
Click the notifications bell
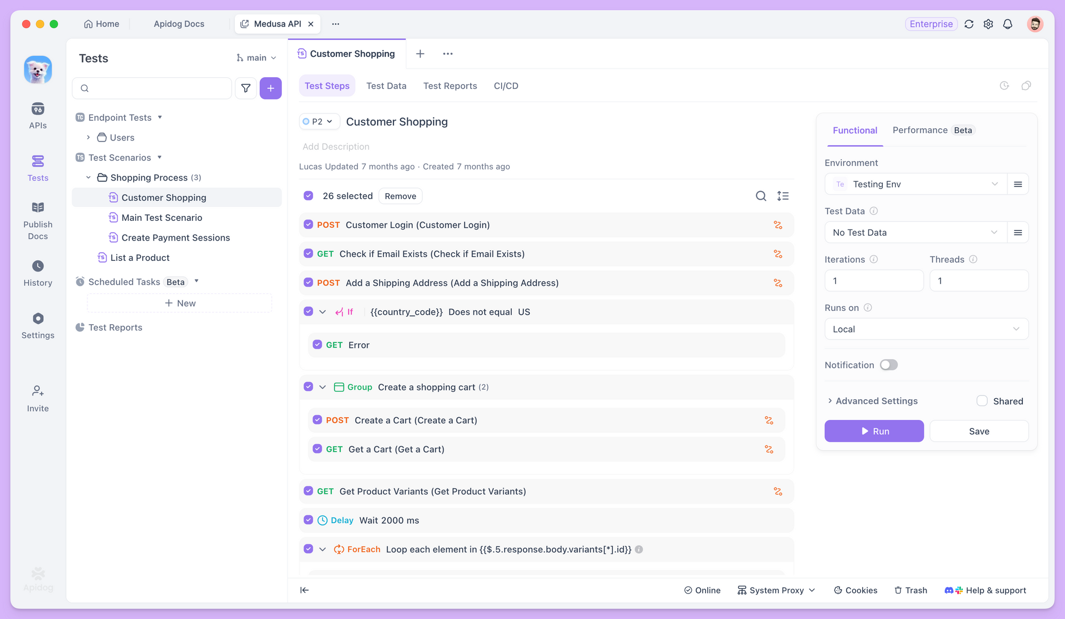(1008, 24)
